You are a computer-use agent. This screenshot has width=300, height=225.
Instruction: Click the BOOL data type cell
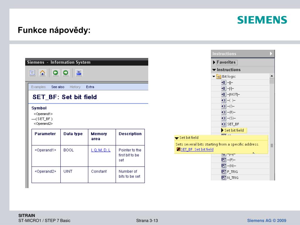click(x=74, y=156)
